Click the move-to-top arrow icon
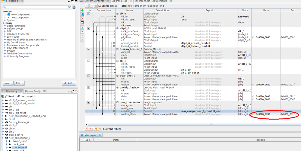This screenshot has width=301, height=151. 82,27
